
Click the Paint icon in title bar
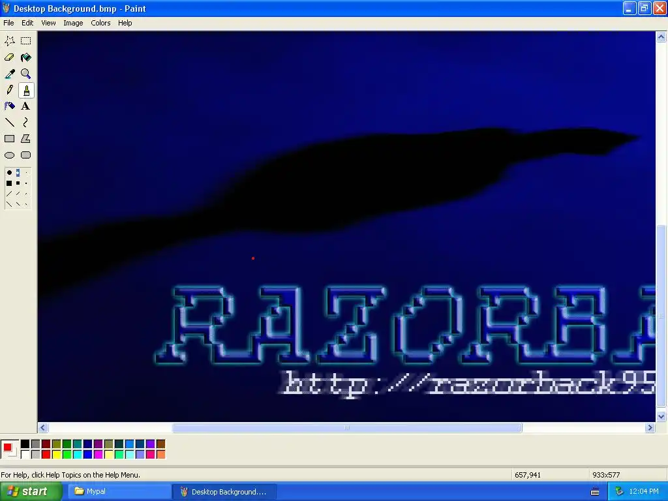click(7, 8)
